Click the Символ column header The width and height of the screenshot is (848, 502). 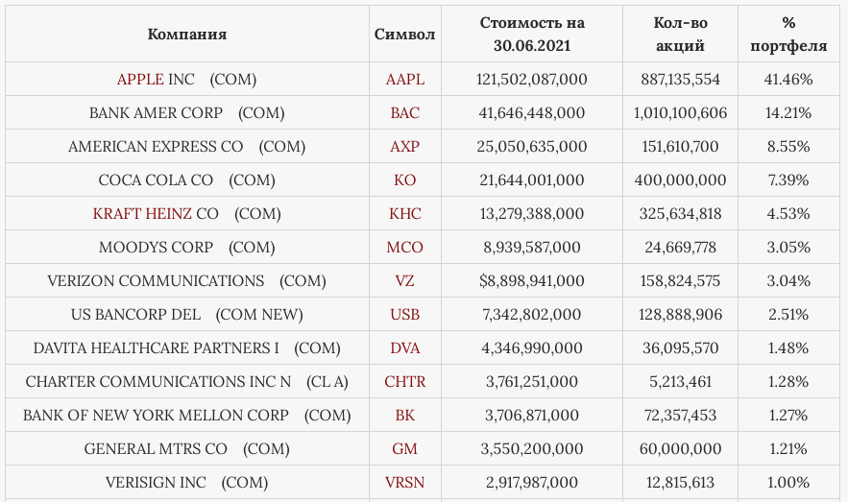click(405, 34)
